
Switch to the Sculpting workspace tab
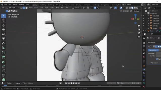[51, 5]
